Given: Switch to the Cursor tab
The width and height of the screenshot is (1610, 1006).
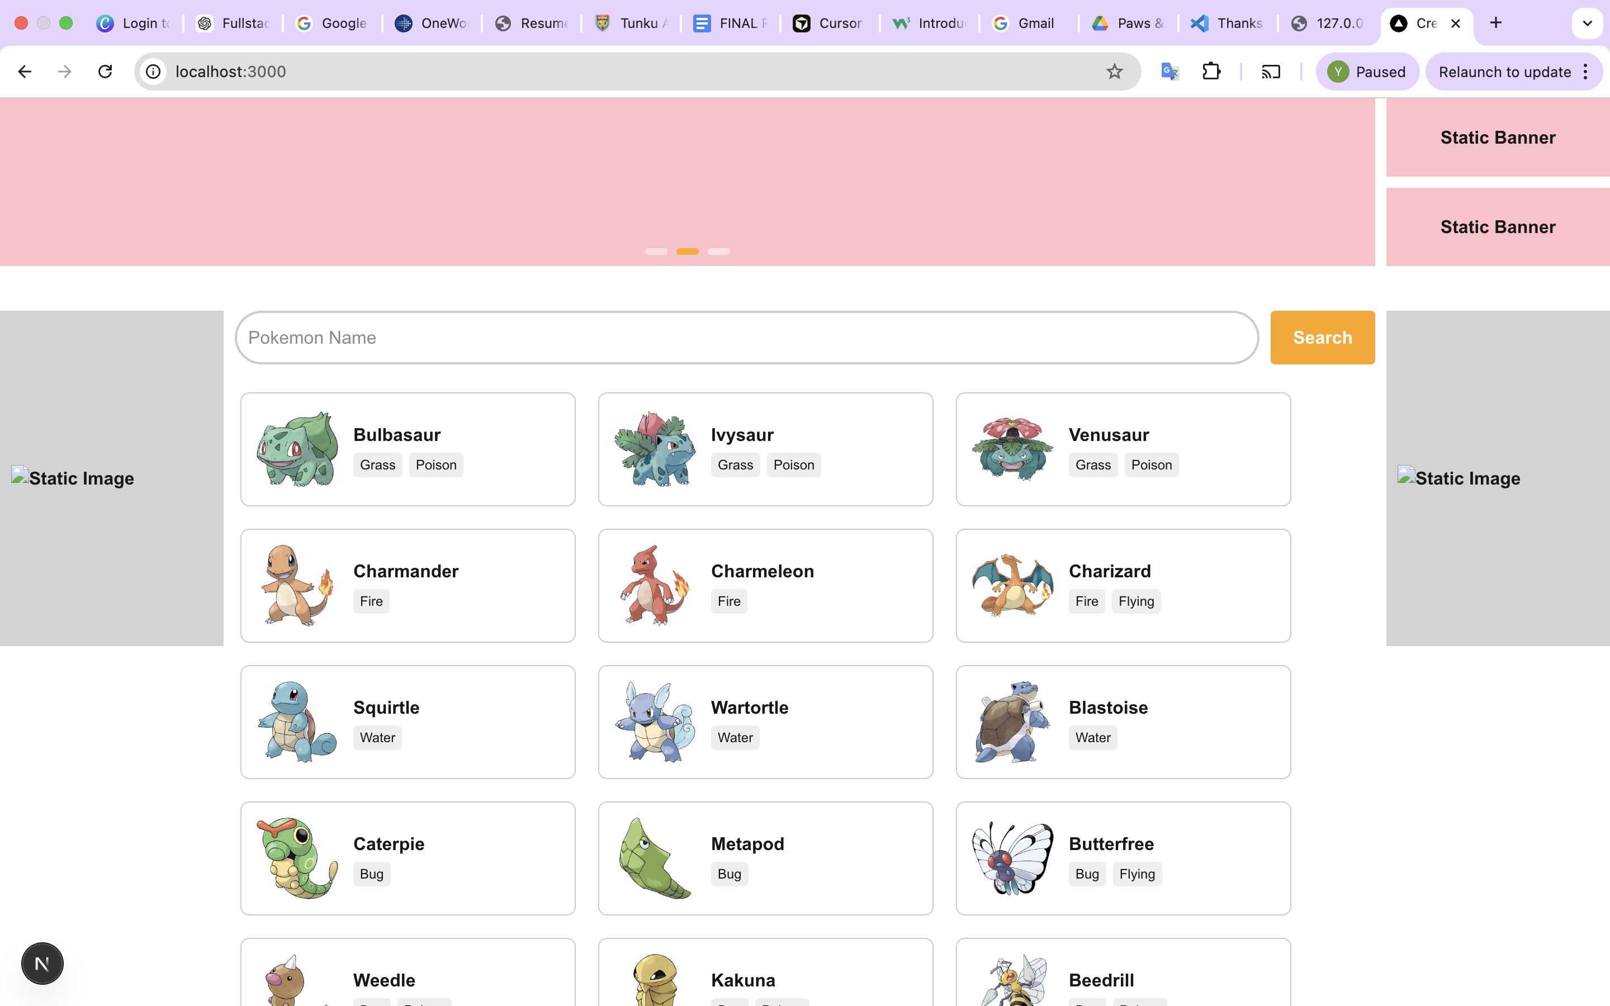Looking at the screenshot, I should [829, 23].
